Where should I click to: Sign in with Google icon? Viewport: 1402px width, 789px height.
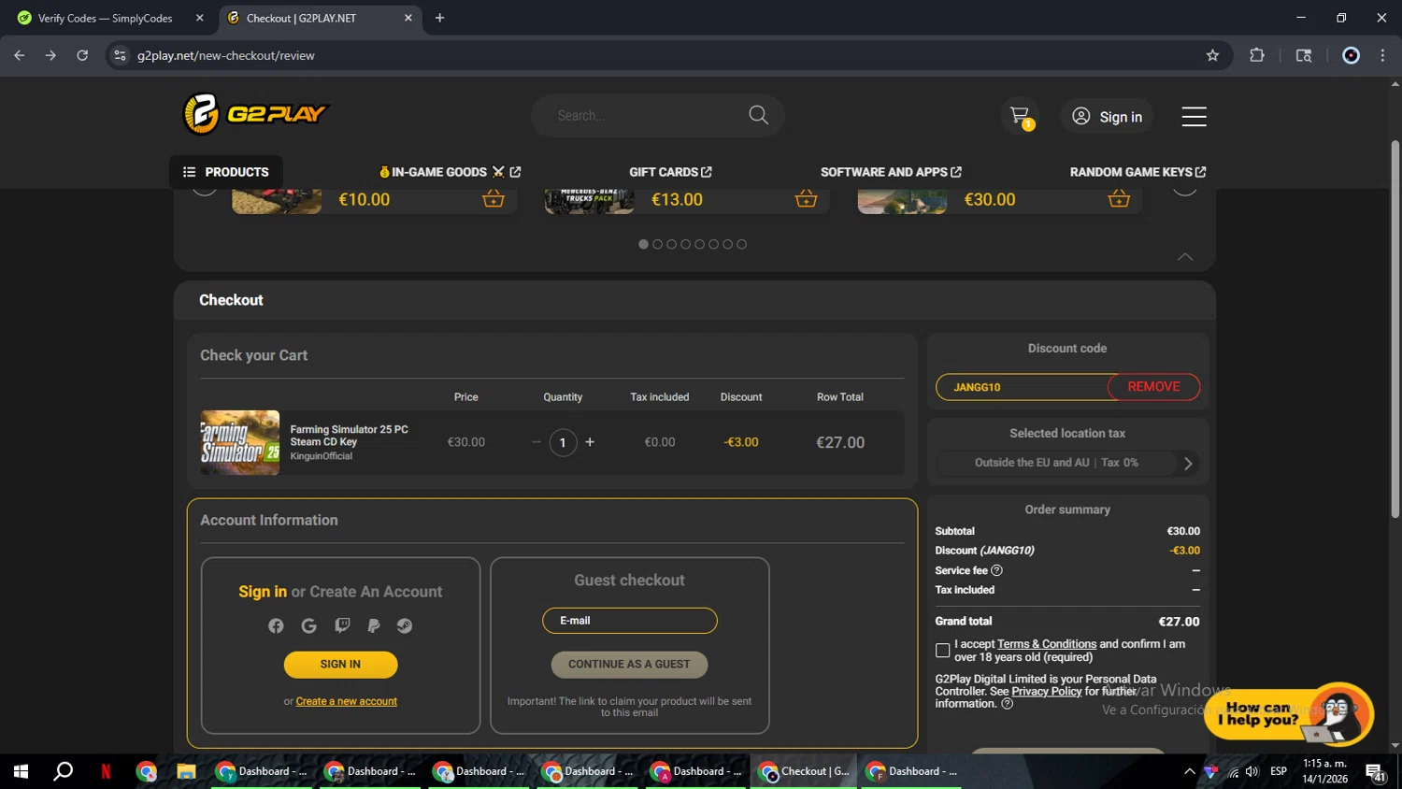pos(308,626)
